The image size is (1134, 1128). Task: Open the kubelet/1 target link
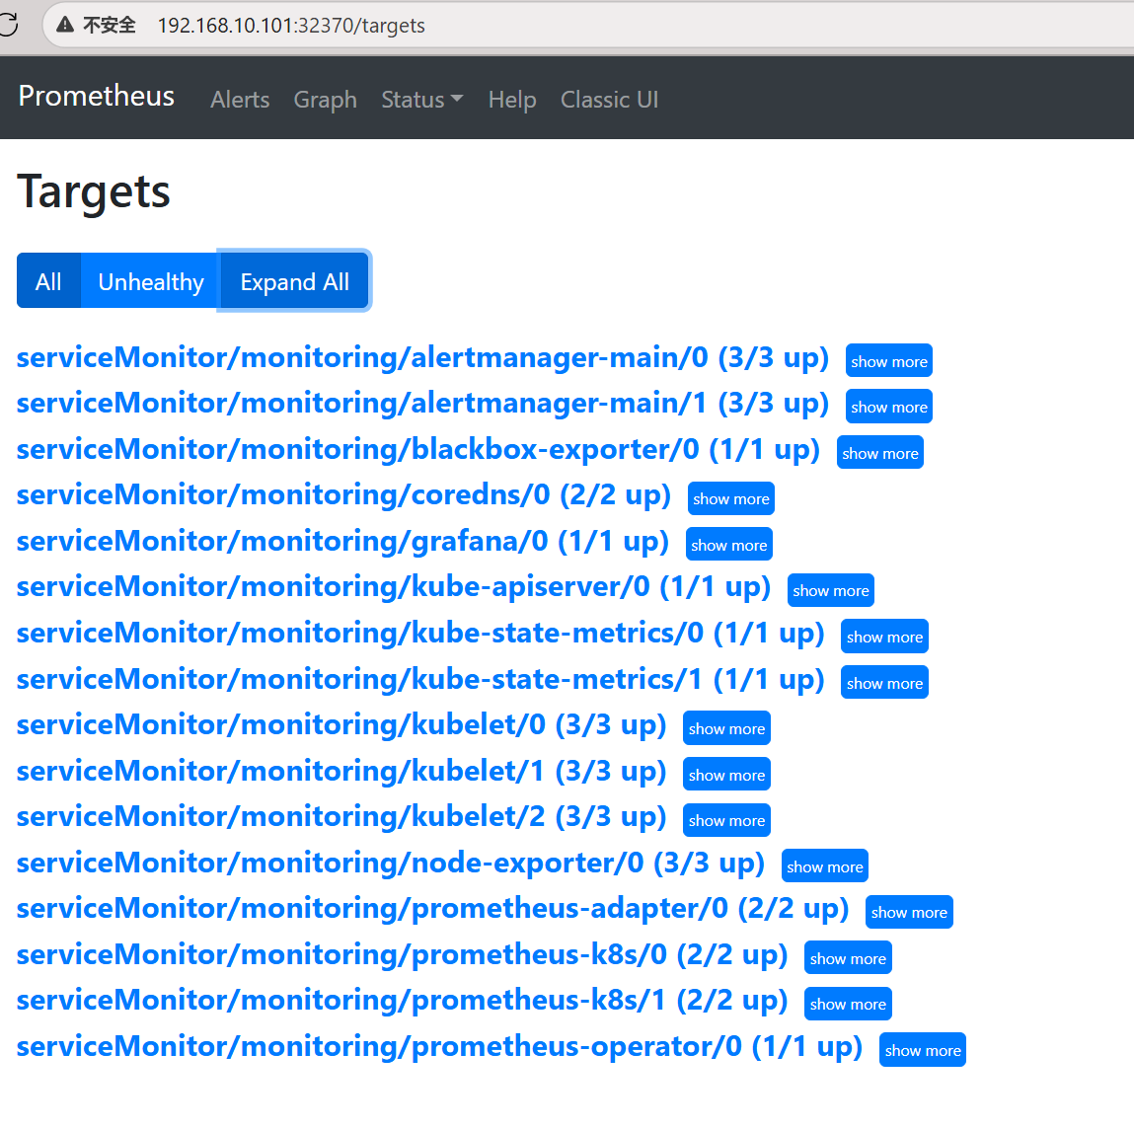[341, 772]
